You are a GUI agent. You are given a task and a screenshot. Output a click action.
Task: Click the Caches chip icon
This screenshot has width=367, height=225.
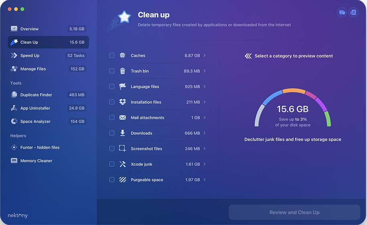pyautogui.click(x=122, y=55)
